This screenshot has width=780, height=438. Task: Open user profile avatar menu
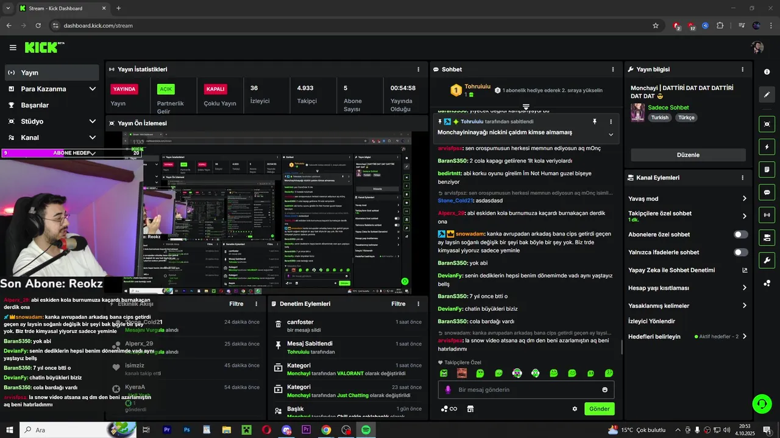coord(757,47)
